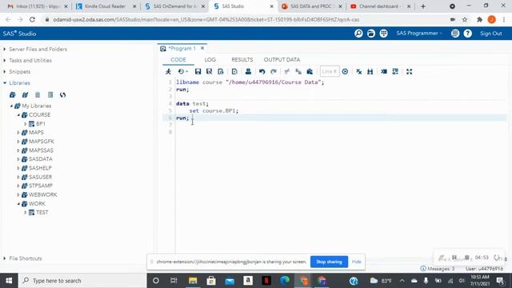This screenshot has height=288, width=512.
Task: Click the Sign Out link
Action: point(490,34)
